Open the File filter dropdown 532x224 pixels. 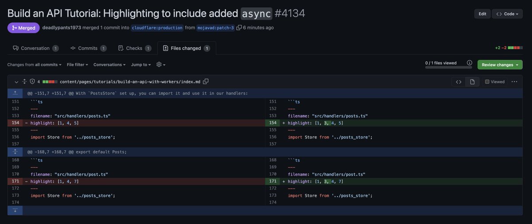point(78,65)
